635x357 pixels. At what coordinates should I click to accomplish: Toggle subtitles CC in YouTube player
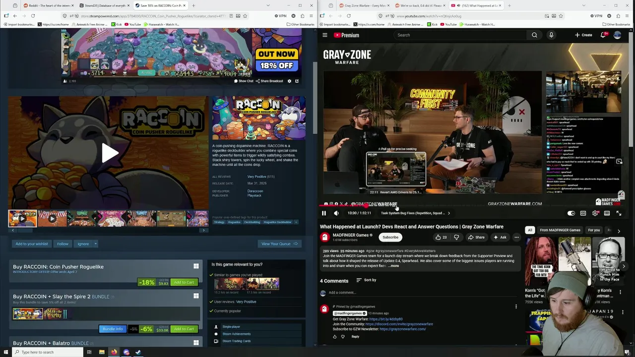pos(583,213)
